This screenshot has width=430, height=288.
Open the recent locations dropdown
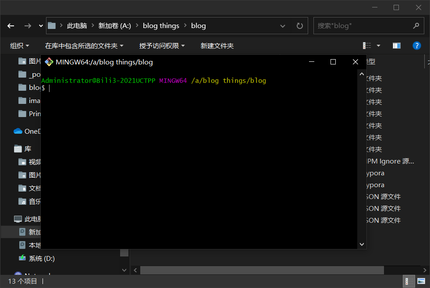tap(41, 26)
